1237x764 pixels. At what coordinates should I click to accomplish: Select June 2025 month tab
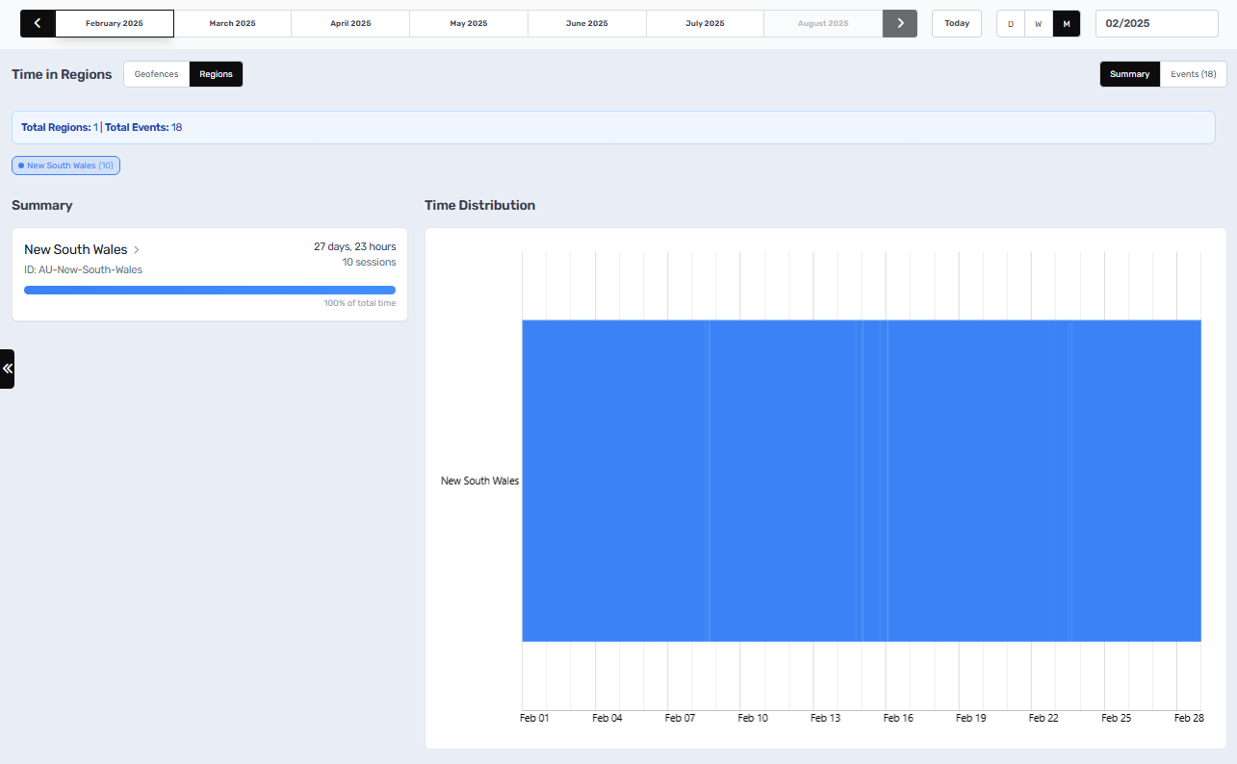(x=587, y=23)
